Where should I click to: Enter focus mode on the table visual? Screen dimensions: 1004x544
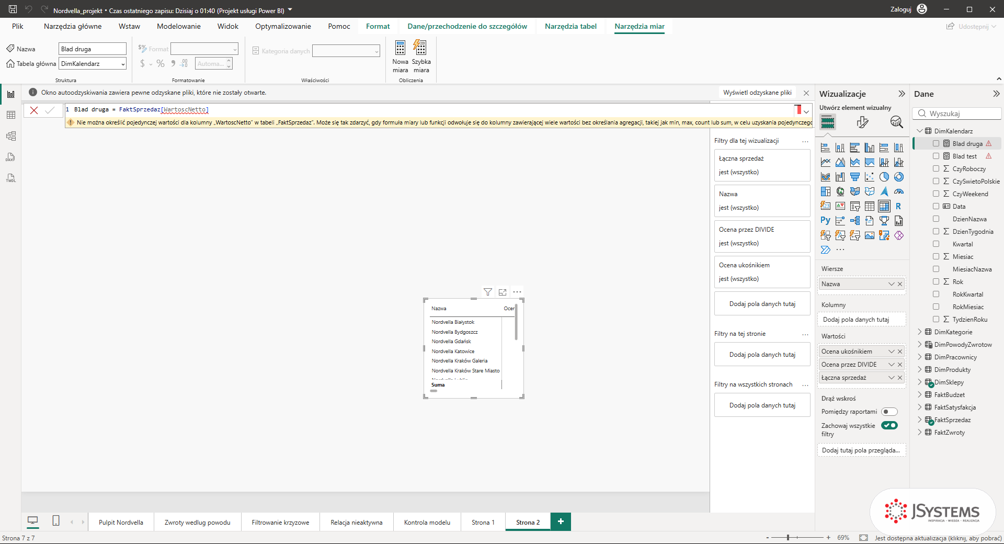[x=503, y=292]
